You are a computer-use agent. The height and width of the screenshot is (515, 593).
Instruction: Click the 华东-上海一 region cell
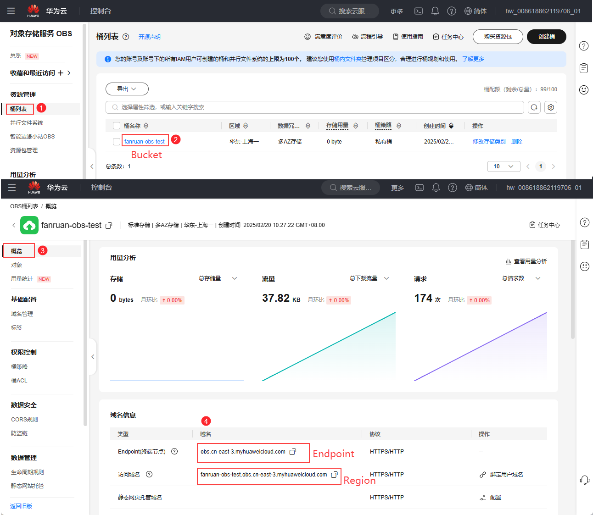tap(244, 142)
